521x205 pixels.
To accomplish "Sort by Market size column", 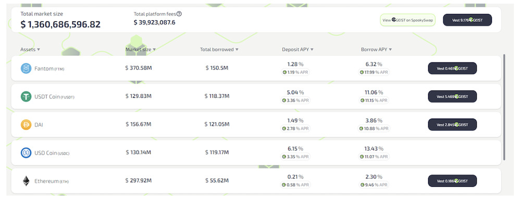I will pos(141,49).
